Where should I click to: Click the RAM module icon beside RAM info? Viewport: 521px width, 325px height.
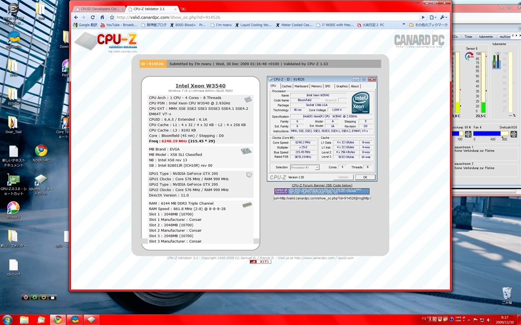pos(247,205)
